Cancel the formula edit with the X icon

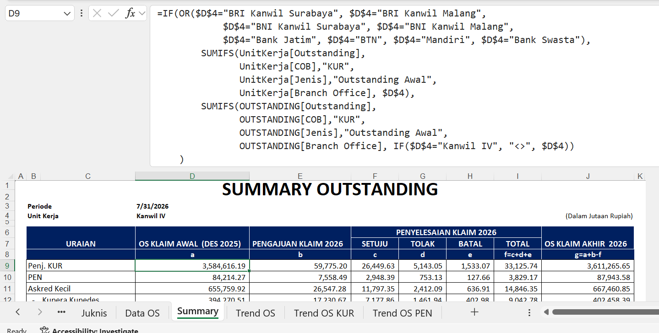pyautogui.click(x=97, y=13)
